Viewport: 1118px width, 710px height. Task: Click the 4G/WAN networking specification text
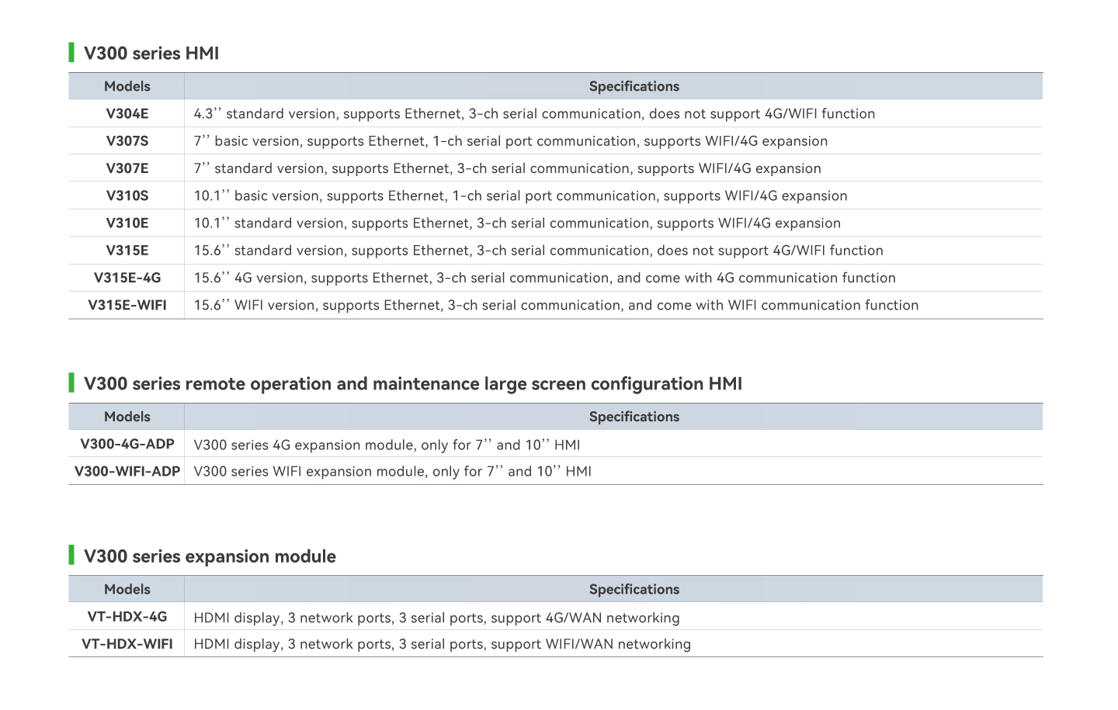(436, 618)
